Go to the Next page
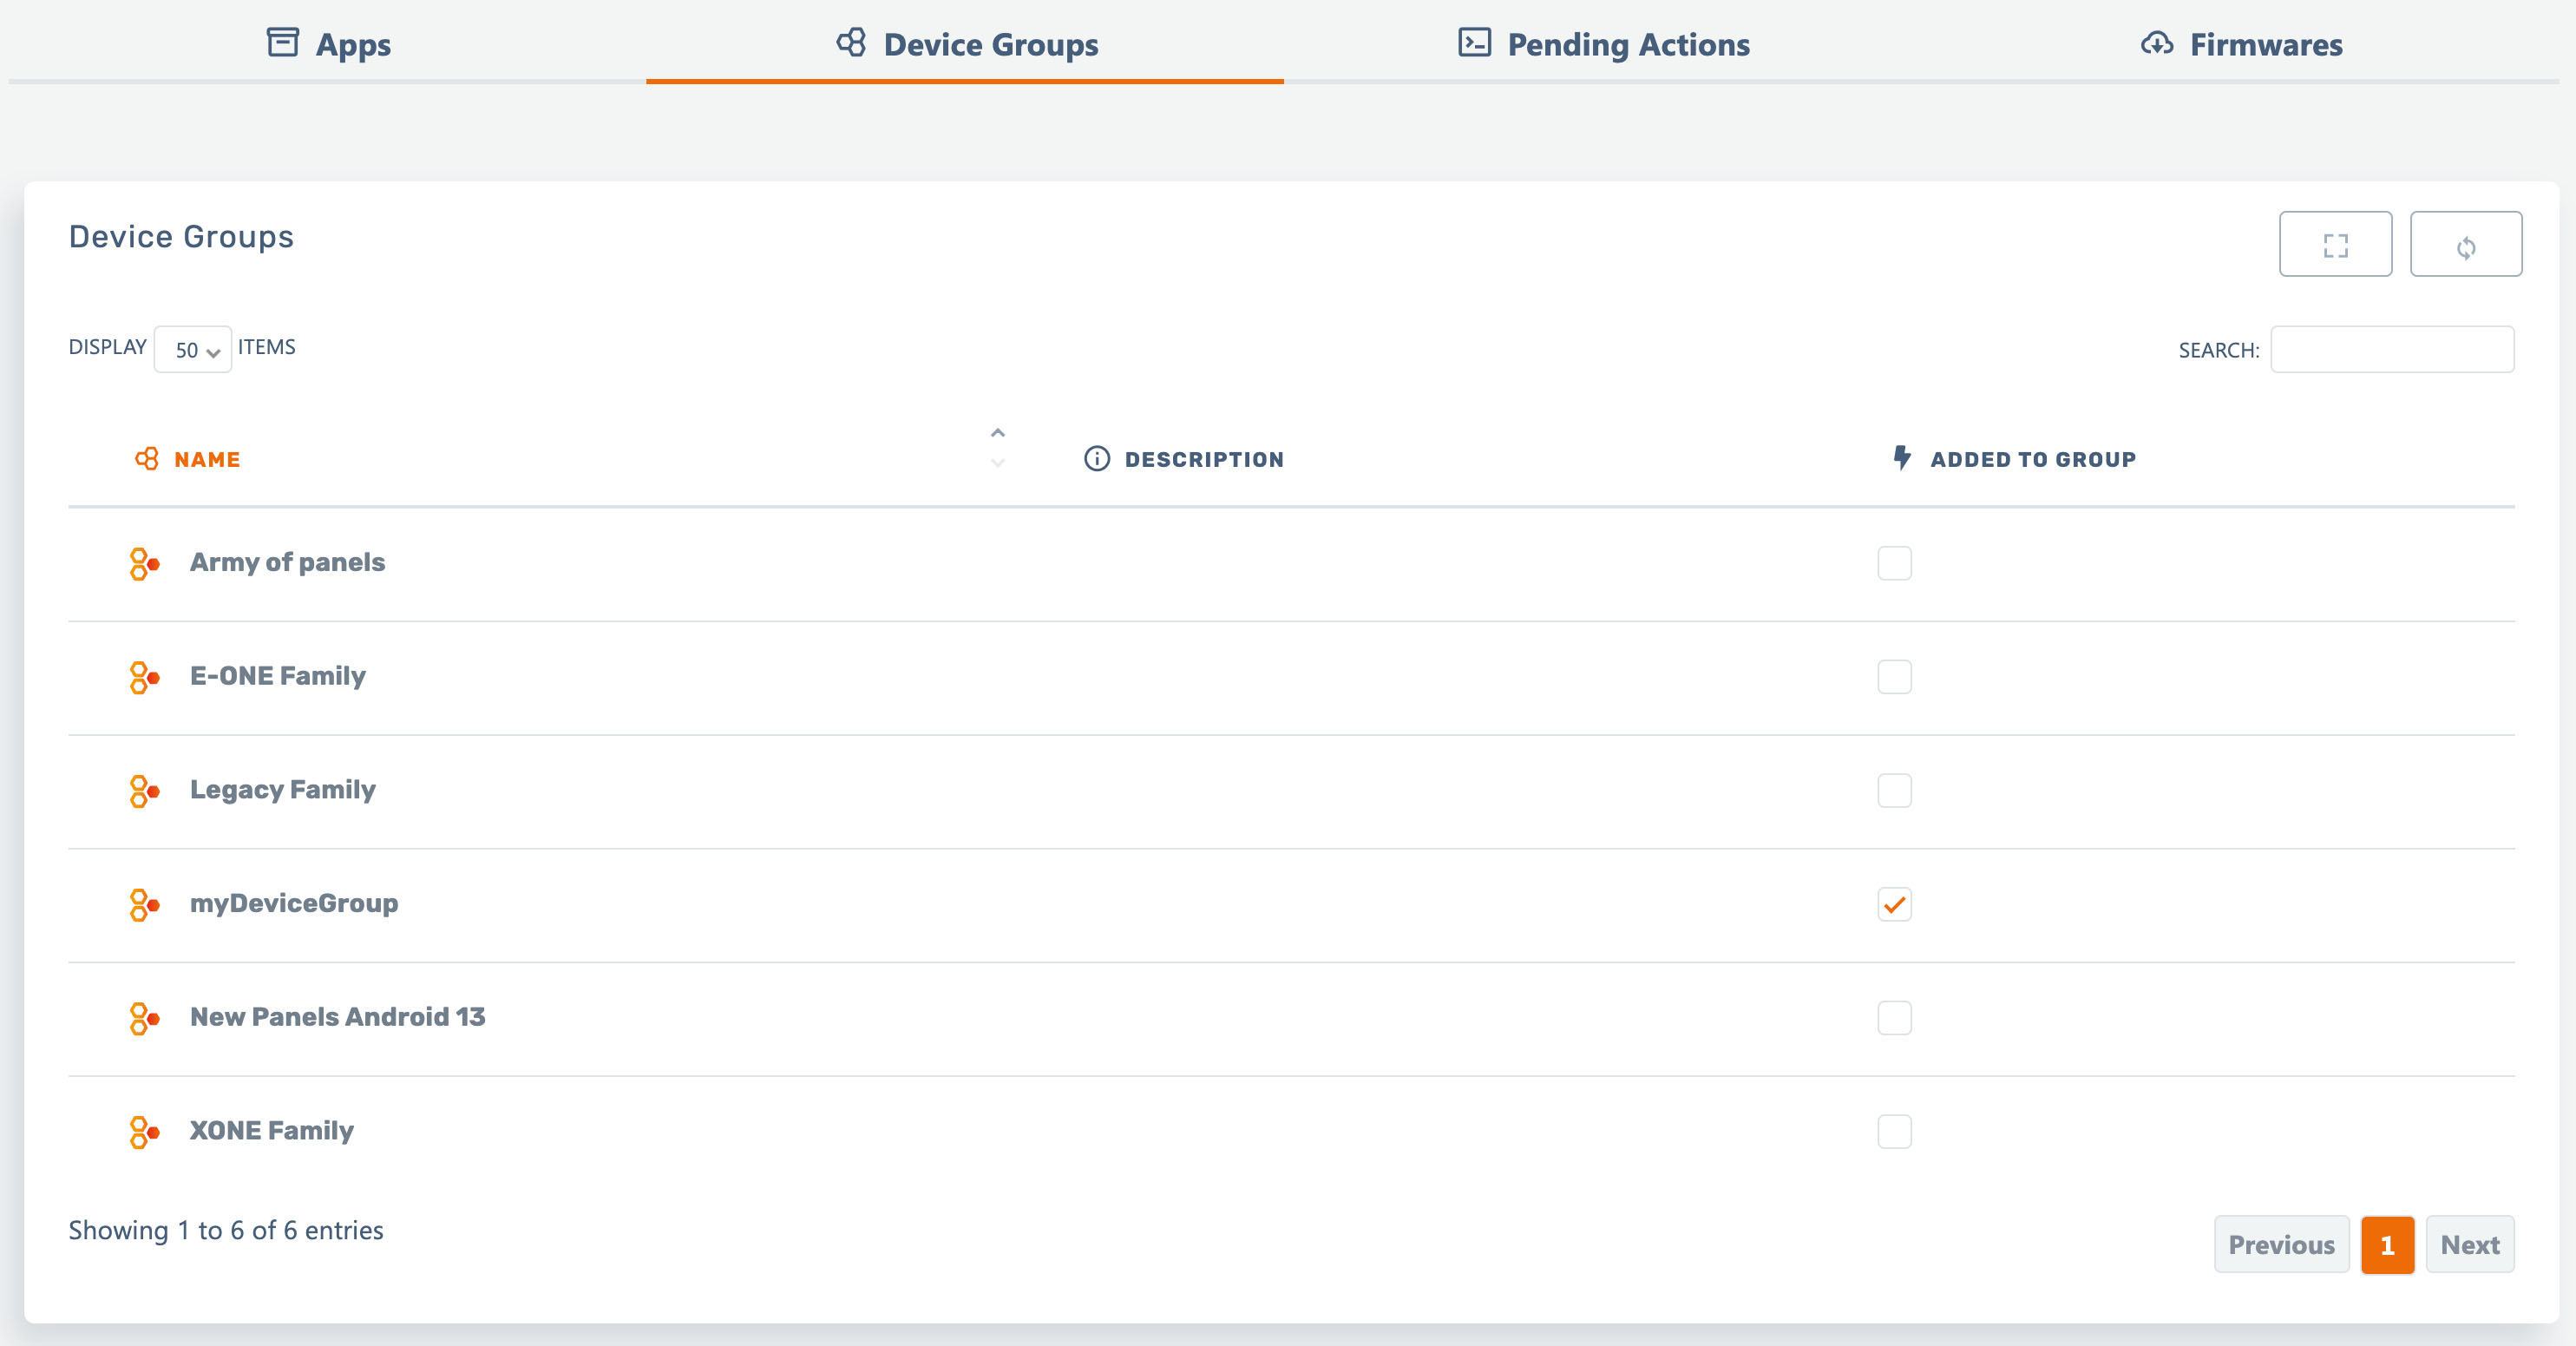The width and height of the screenshot is (2576, 1346). [x=2469, y=1244]
